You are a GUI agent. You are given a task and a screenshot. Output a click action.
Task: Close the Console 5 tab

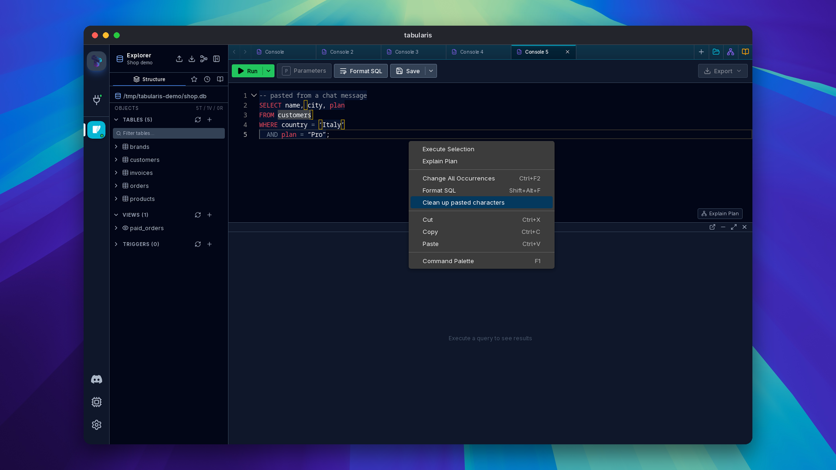(x=567, y=52)
